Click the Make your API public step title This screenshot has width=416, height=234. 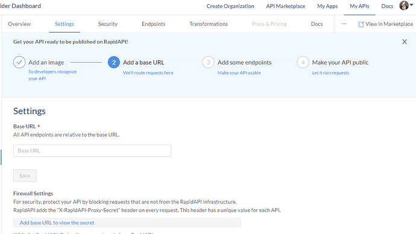[x=340, y=62]
